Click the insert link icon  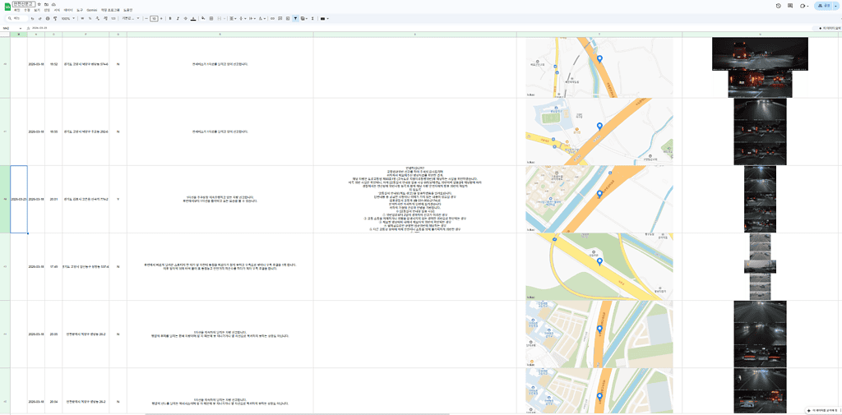pyautogui.click(x=272, y=18)
